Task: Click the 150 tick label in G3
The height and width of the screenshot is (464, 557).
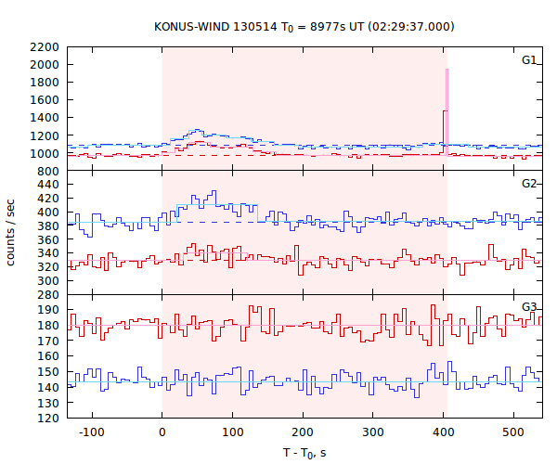Action: coord(48,372)
